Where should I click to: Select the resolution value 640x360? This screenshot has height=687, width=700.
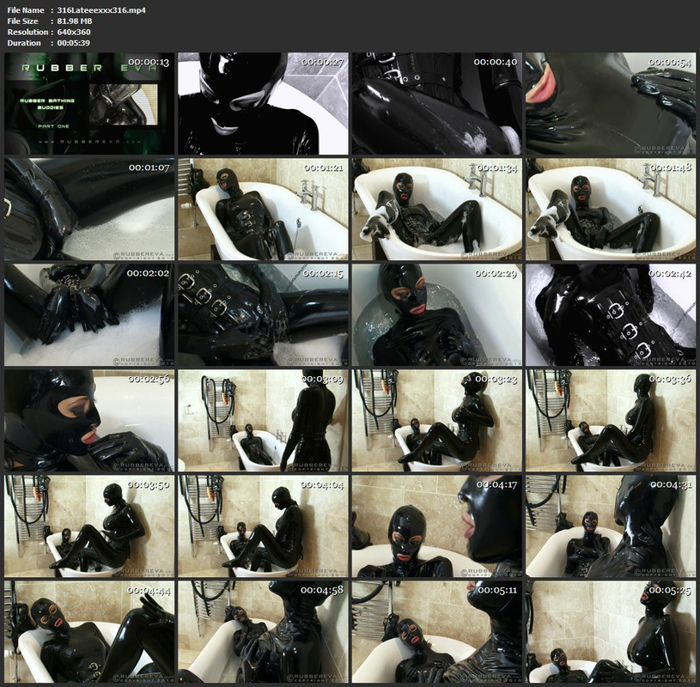74,32
